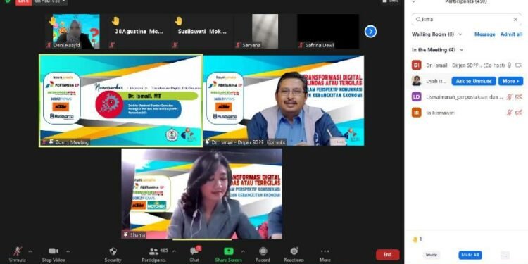
Task: Collapse Participants panel header chevron
Action: click(414, 1)
